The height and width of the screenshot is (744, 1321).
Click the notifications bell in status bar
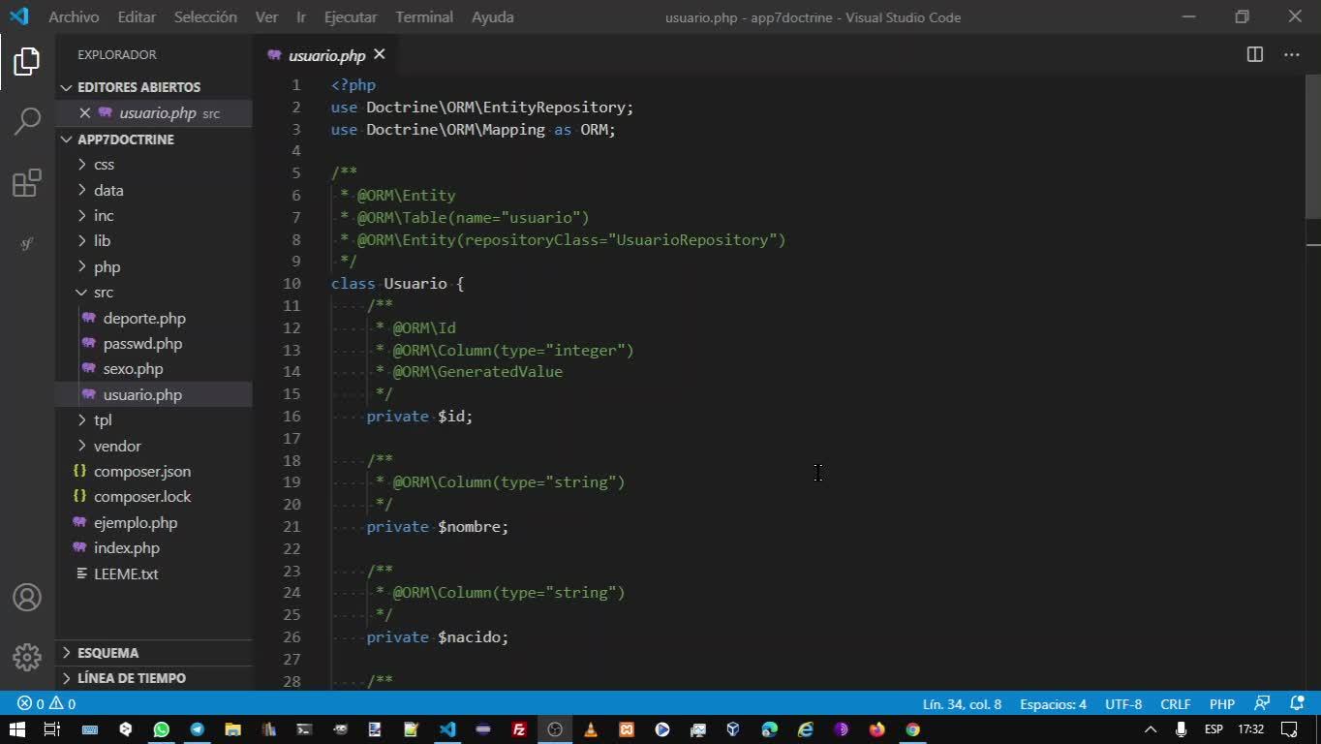point(1297,704)
